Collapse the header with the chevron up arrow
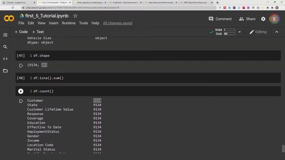The height and width of the screenshot is (160, 285). [x=277, y=32]
